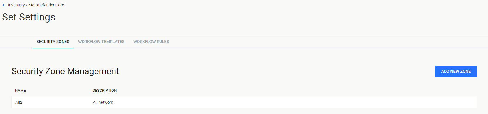This screenshot has width=488, height=114.
Task: Sort by the Description column header
Action: click(105, 91)
